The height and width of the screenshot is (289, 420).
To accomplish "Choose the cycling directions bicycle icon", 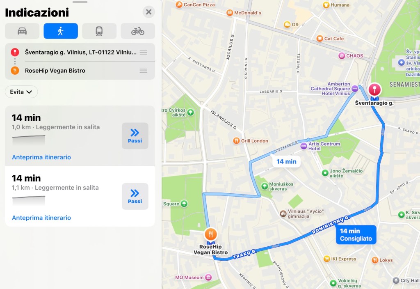I will pos(138,31).
